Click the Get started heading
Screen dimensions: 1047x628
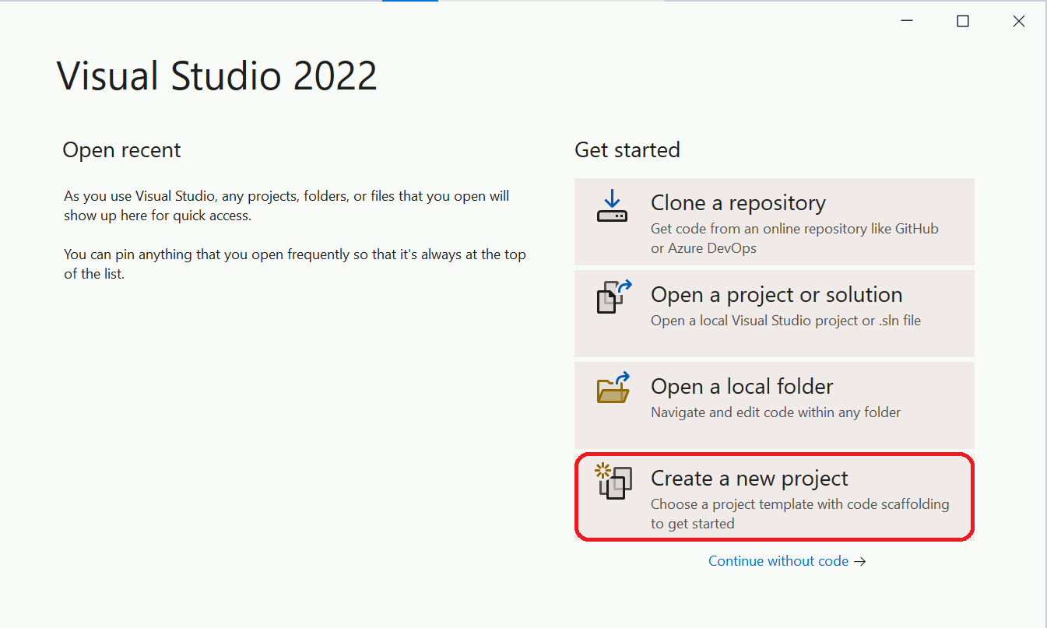[627, 149]
